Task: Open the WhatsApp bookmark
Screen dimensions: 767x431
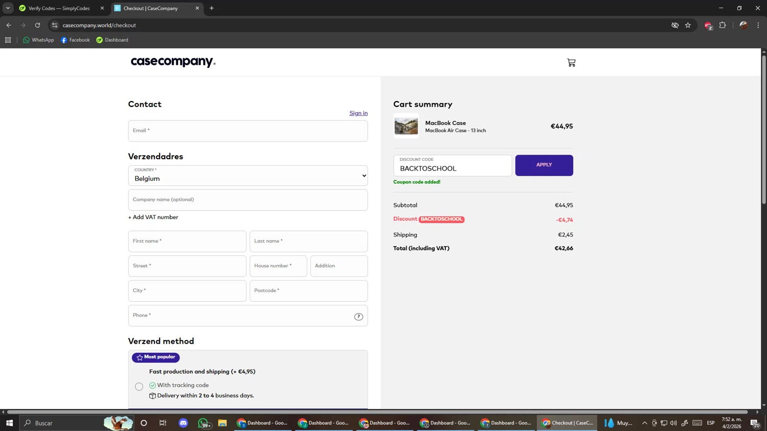Action: tap(38, 40)
